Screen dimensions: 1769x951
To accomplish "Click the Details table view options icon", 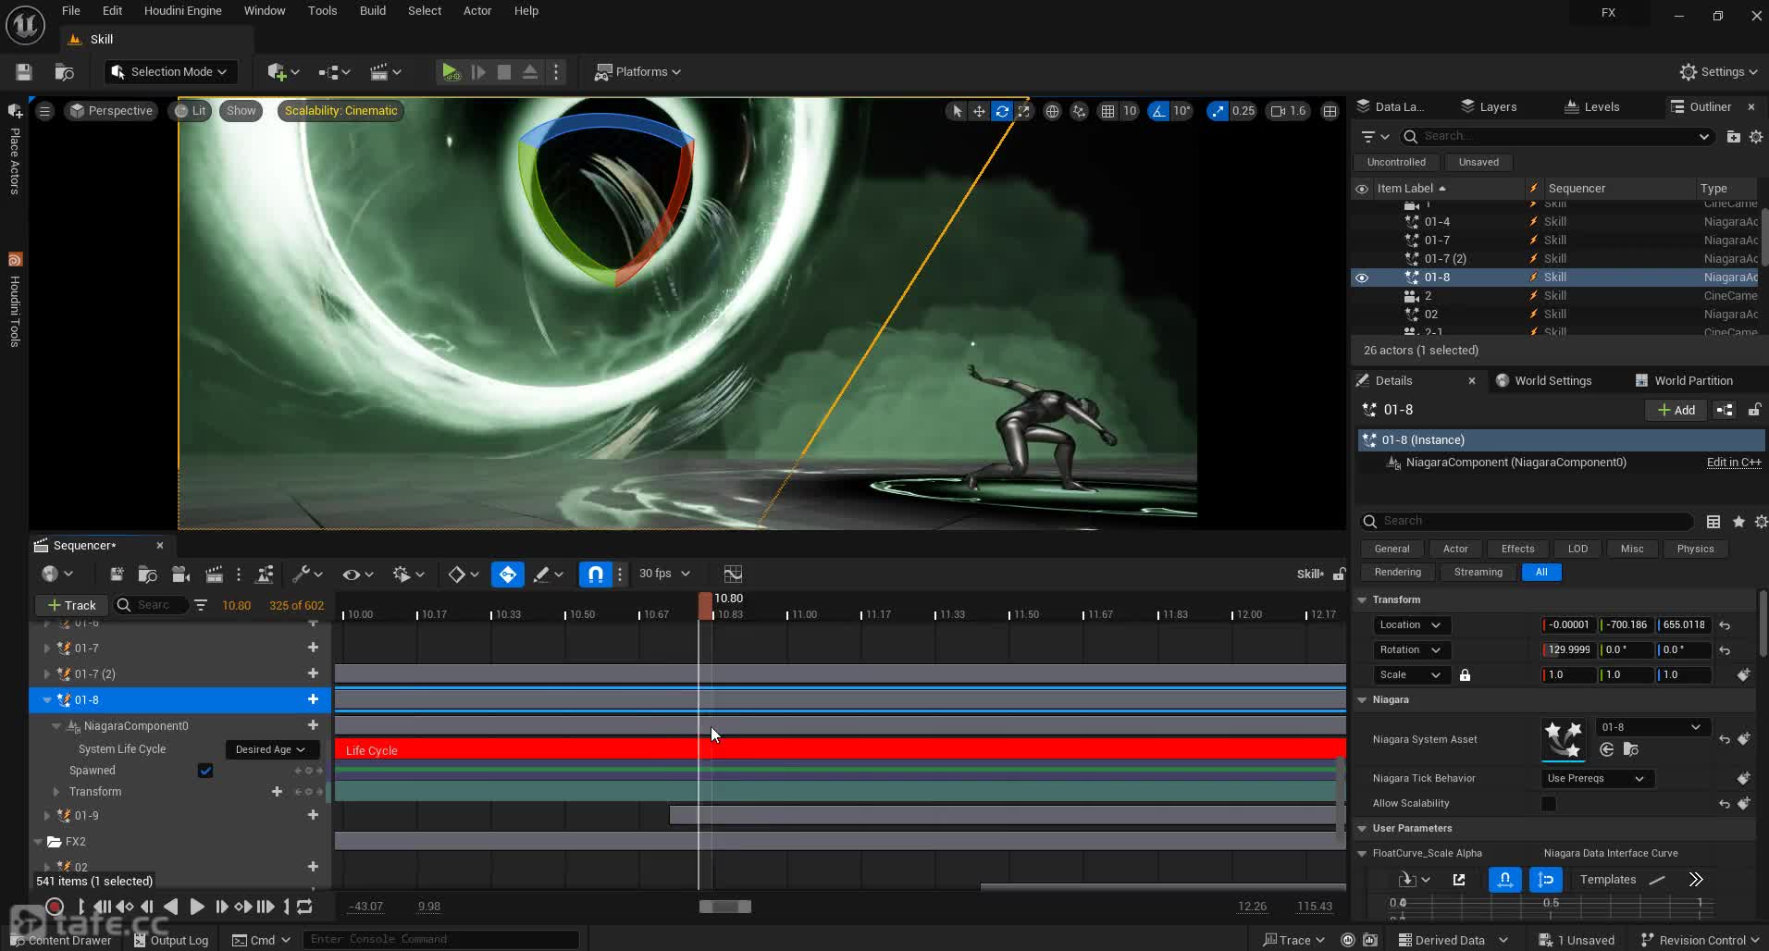I will pyautogui.click(x=1713, y=522).
